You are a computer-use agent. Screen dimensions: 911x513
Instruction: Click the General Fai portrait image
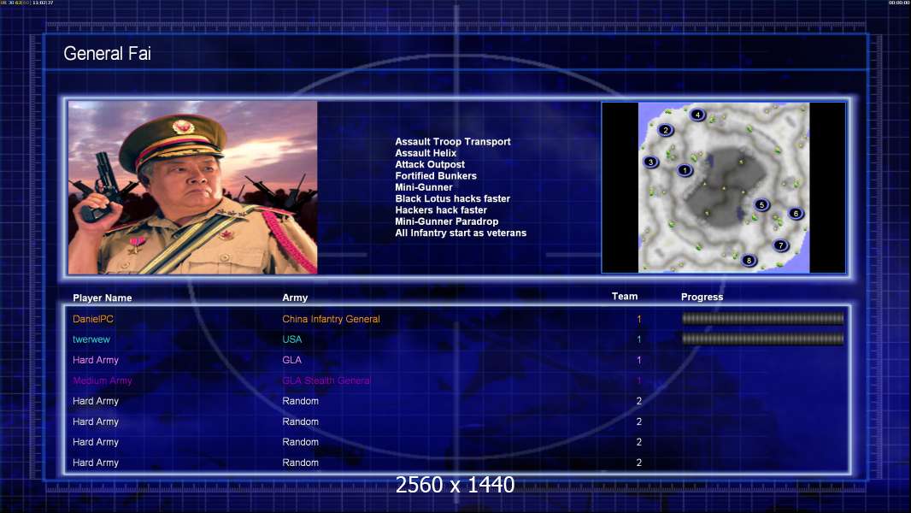pos(193,187)
